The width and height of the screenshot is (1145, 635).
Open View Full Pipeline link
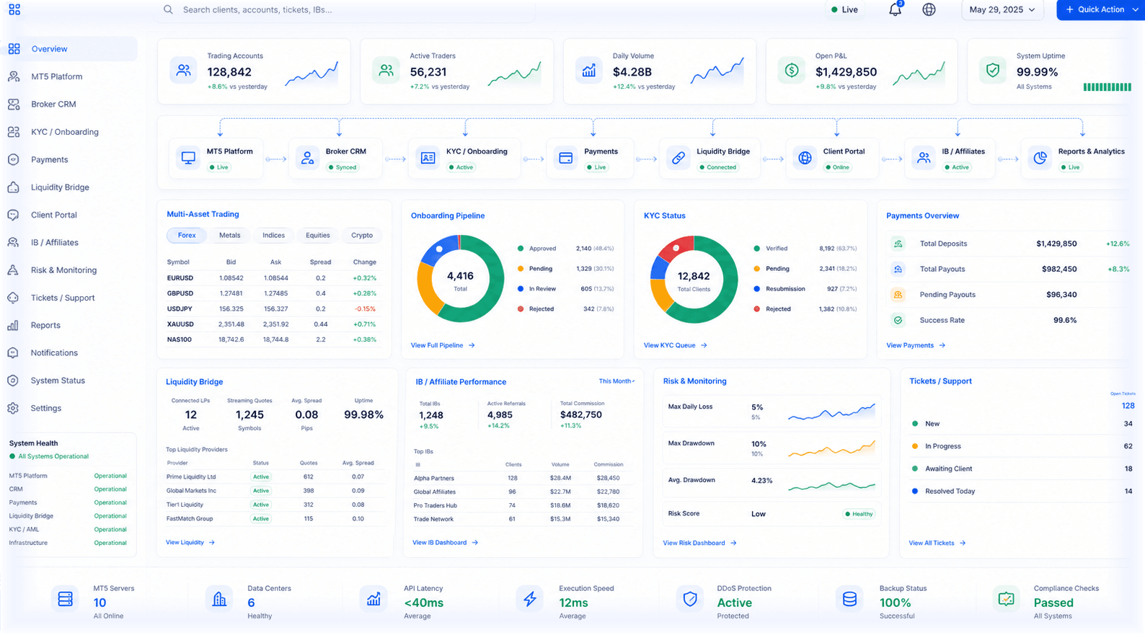[x=443, y=345]
